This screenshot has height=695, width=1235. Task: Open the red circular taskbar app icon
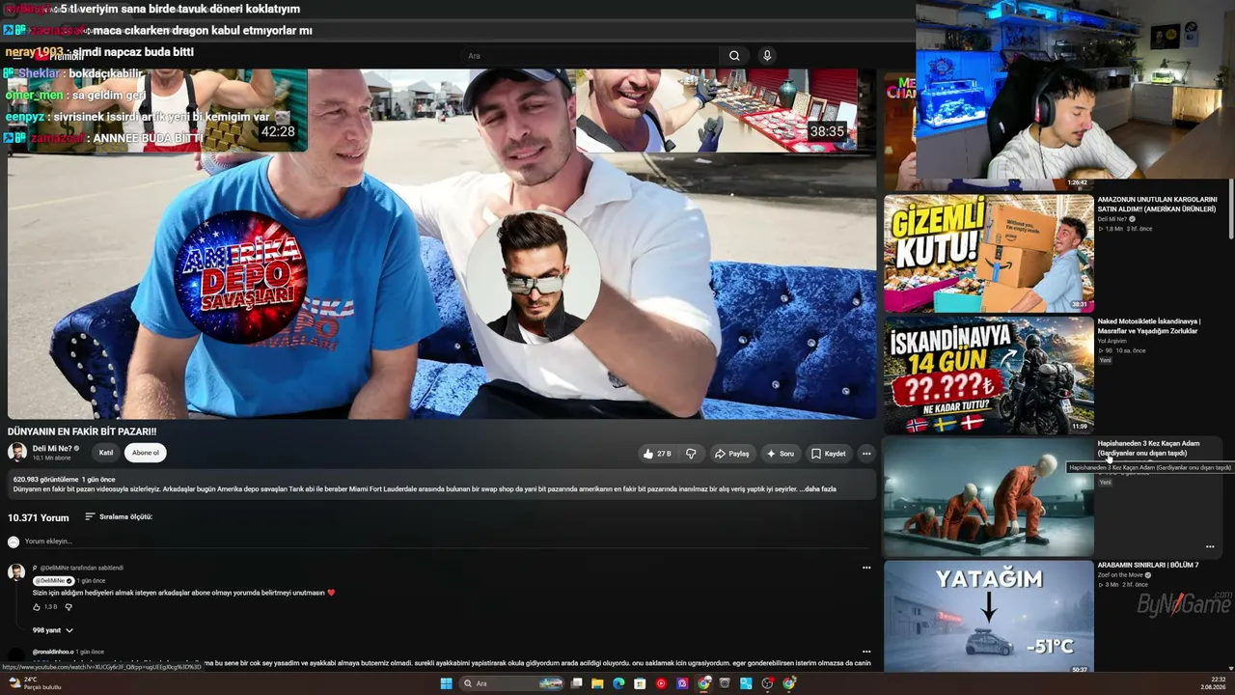point(661,683)
